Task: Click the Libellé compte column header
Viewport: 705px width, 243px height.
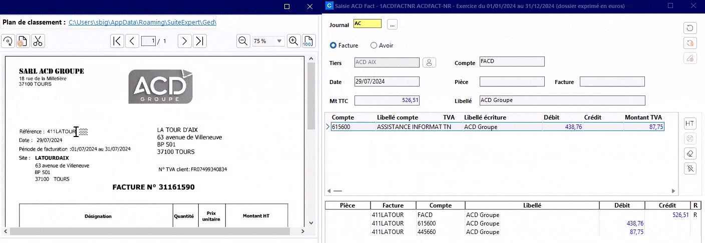Action: 398,117
